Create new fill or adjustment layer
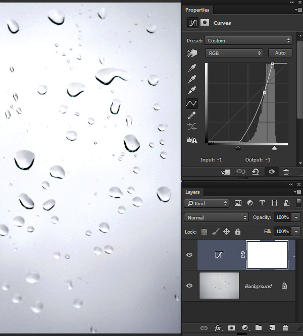Viewport: 303px width, 336px height. (245, 328)
